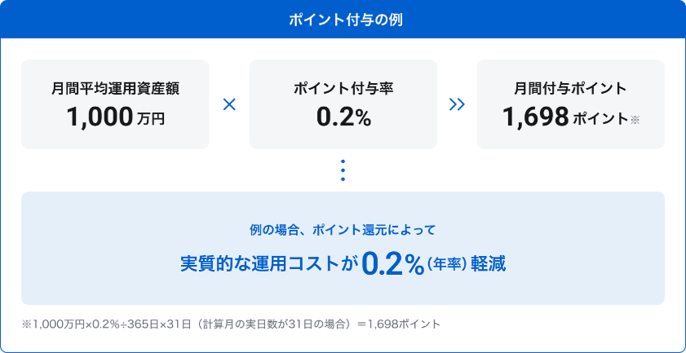Click the 1,698 ポイント value

click(565, 118)
